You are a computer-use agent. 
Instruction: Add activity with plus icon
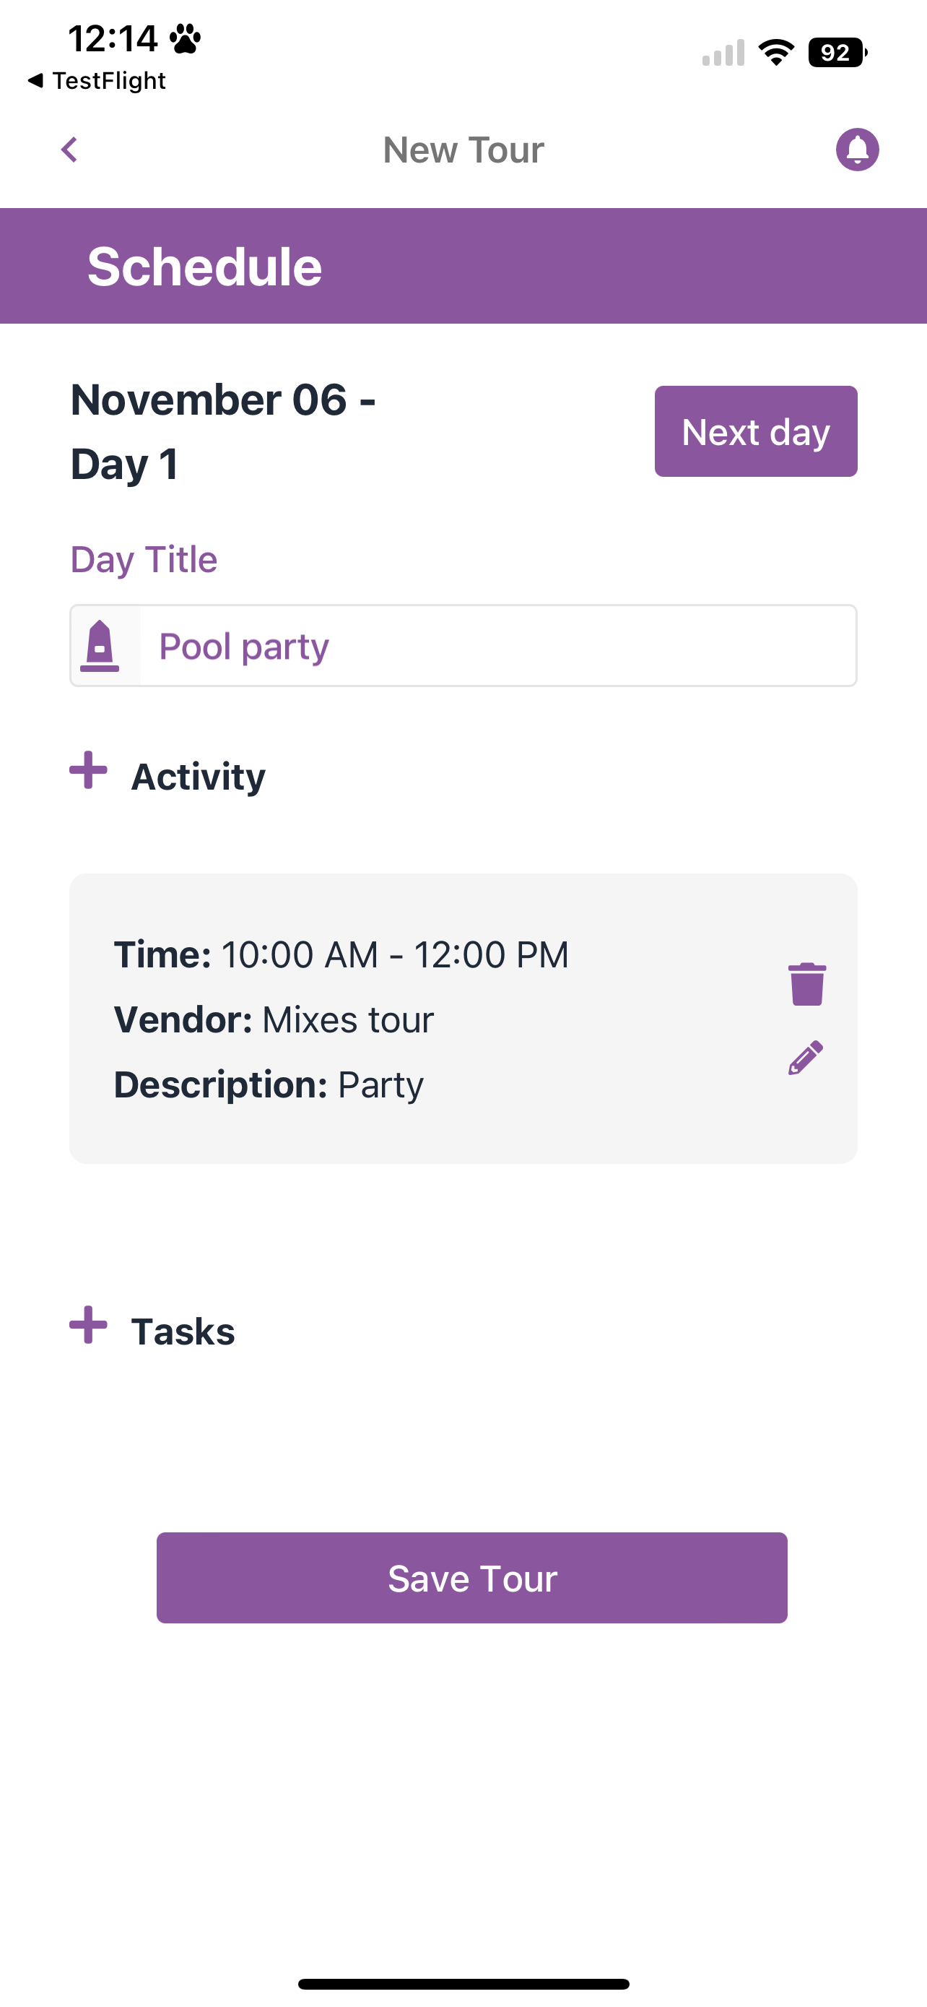click(x=88, y=771)
